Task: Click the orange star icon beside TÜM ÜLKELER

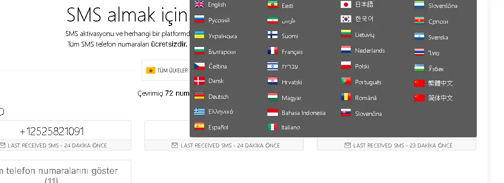Action: pyautogui.click(x=151, y=70)
